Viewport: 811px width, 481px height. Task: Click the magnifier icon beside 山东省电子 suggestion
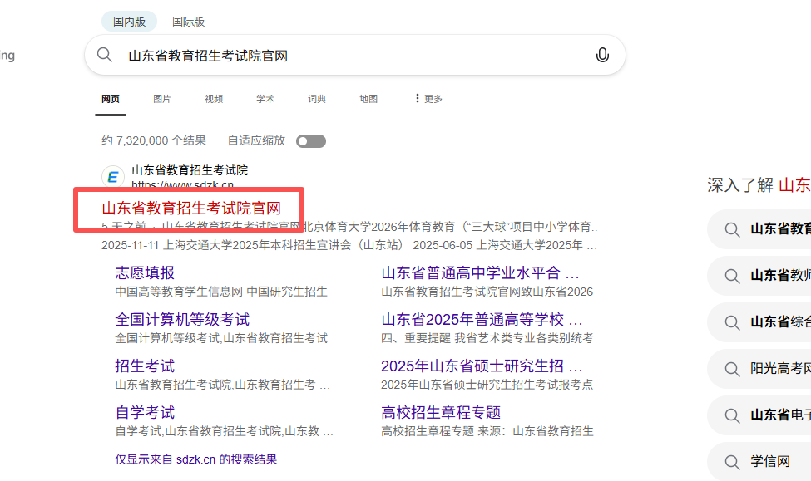[732, 415]
